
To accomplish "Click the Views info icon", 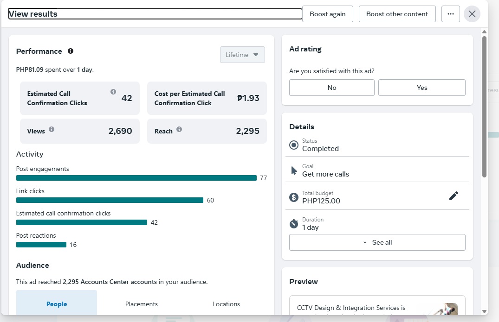I will coord(52,129).
